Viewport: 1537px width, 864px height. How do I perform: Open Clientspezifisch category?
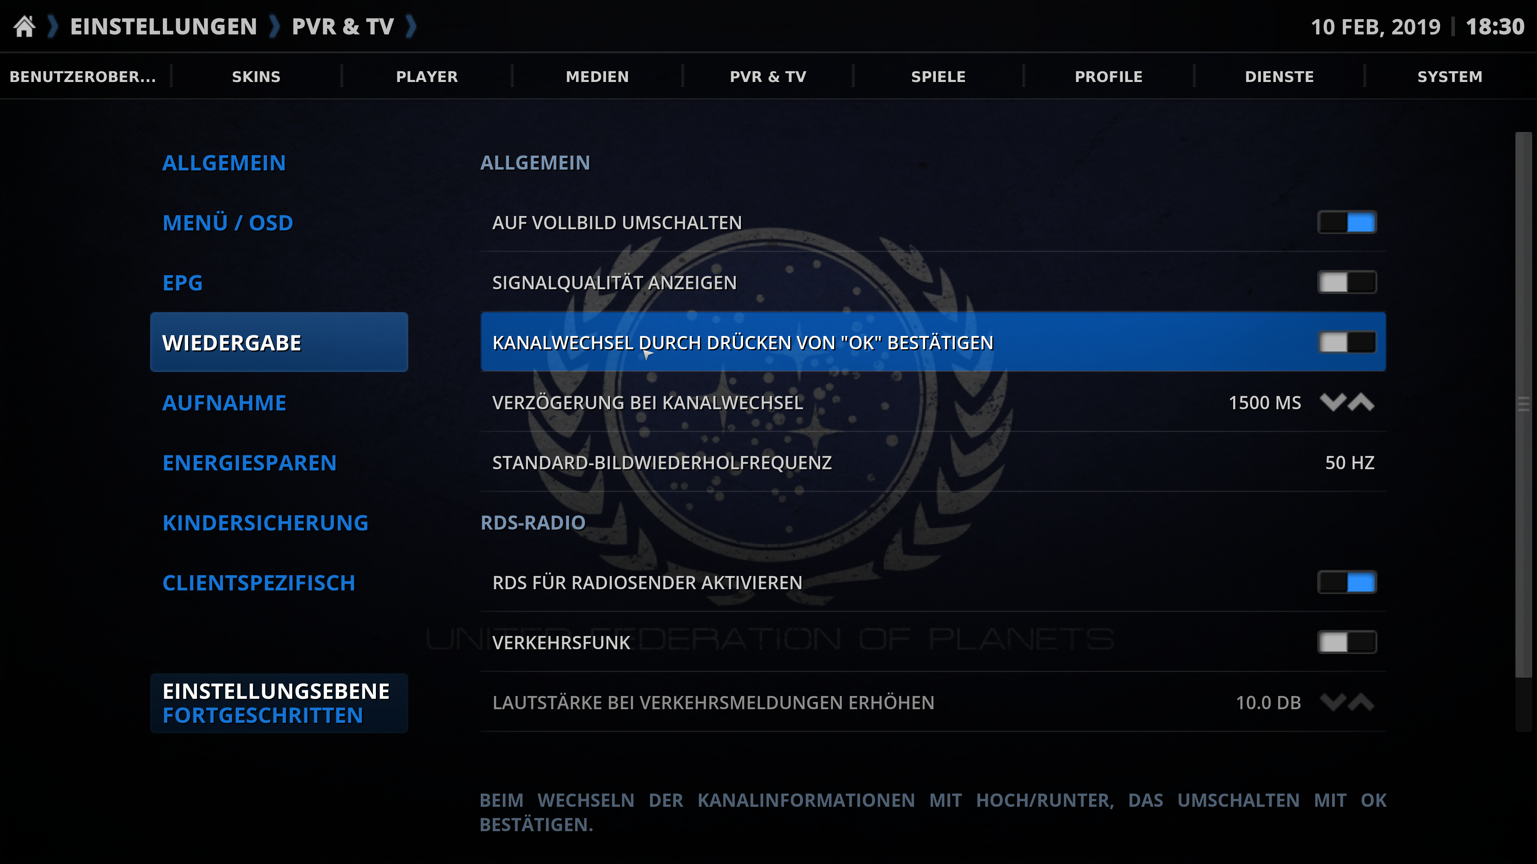pos(279,582)
